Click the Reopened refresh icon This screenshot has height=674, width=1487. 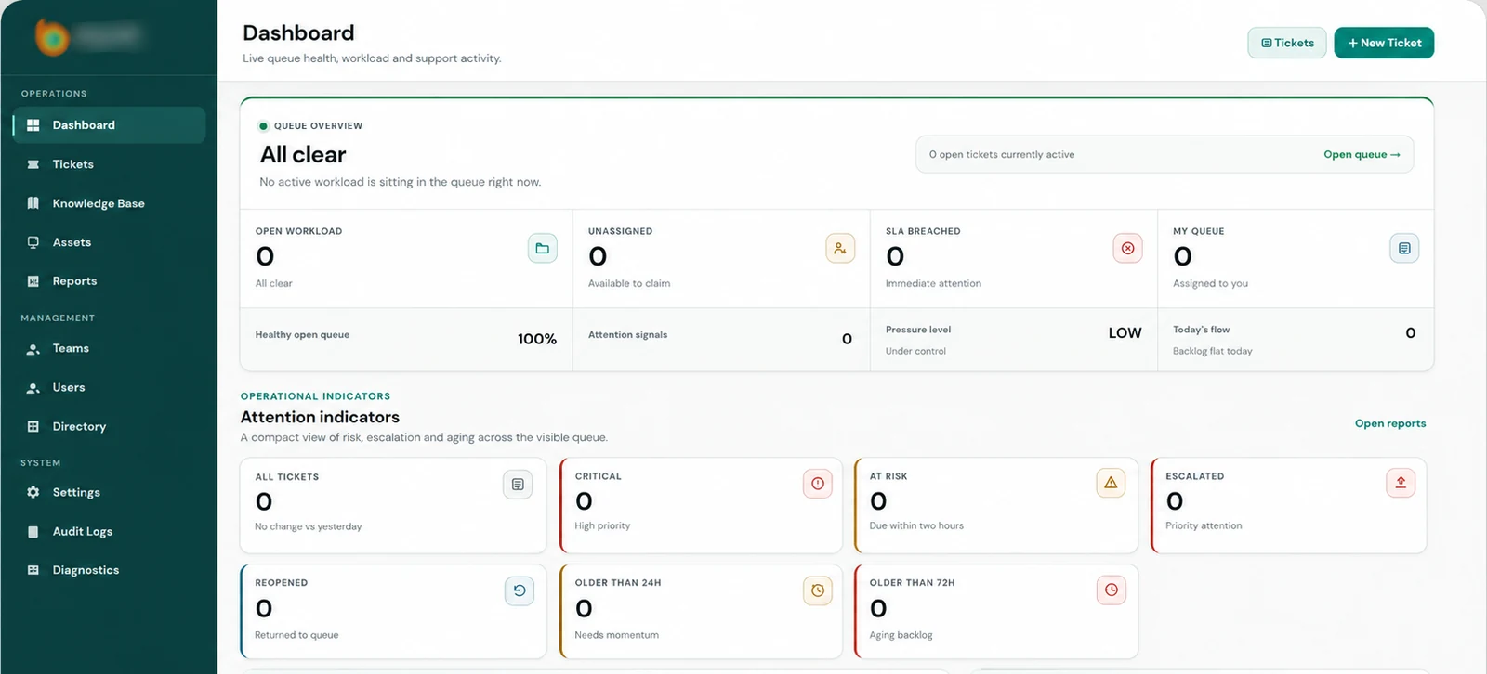click(520, 591)
